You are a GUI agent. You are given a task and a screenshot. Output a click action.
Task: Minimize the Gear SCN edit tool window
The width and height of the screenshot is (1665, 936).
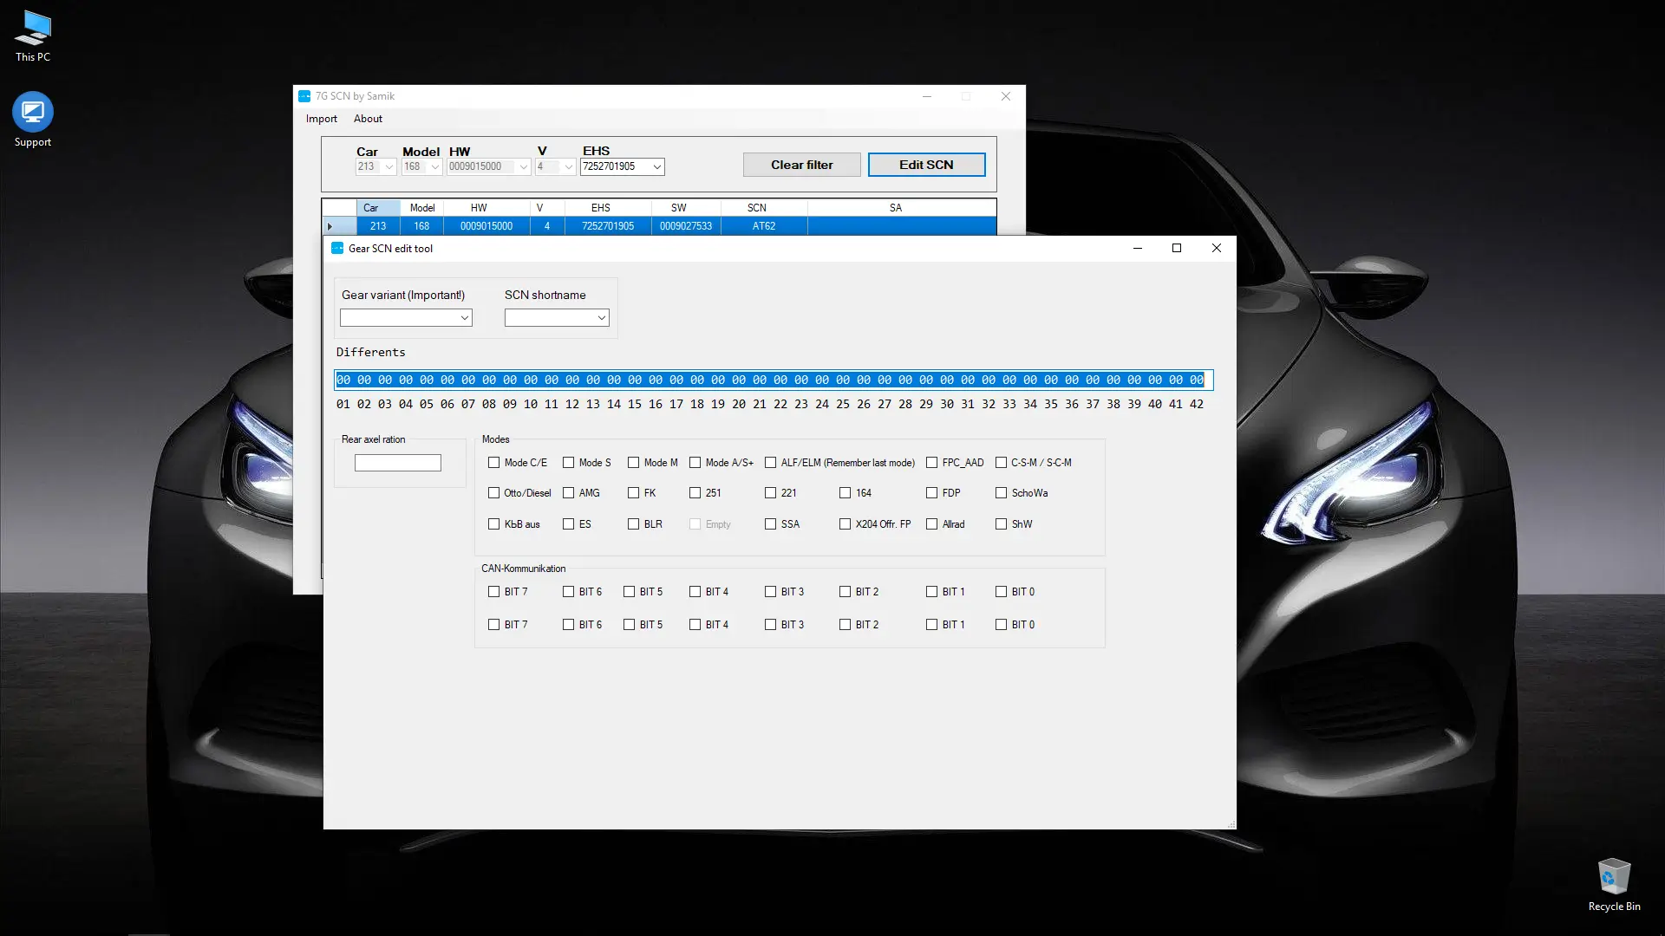pos(1137,248)
